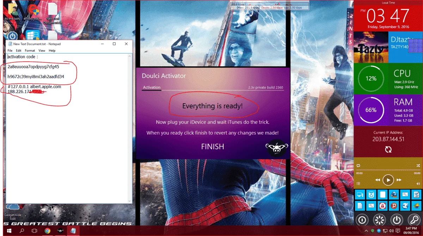Open the Notepad View menu
The height and width of the screenshot is (236, 423).
(42, 51)
